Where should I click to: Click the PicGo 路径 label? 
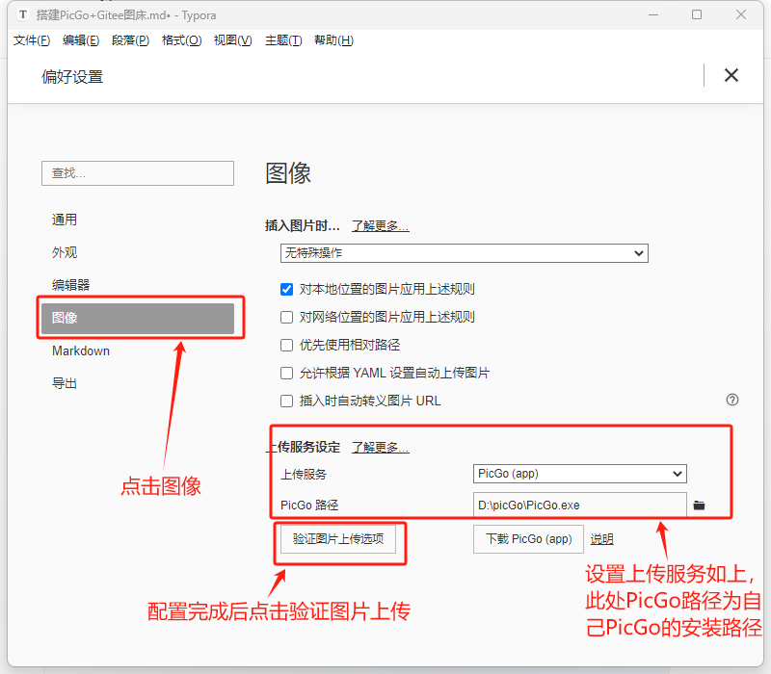(x=309, y=505)
